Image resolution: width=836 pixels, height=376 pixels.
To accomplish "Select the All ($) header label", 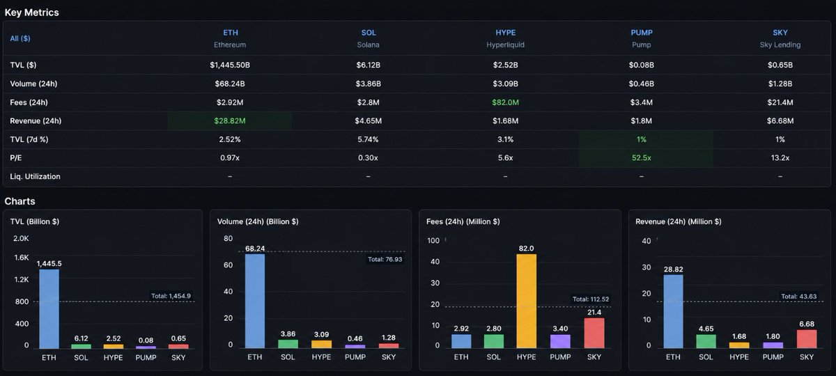I will [20, 38].
